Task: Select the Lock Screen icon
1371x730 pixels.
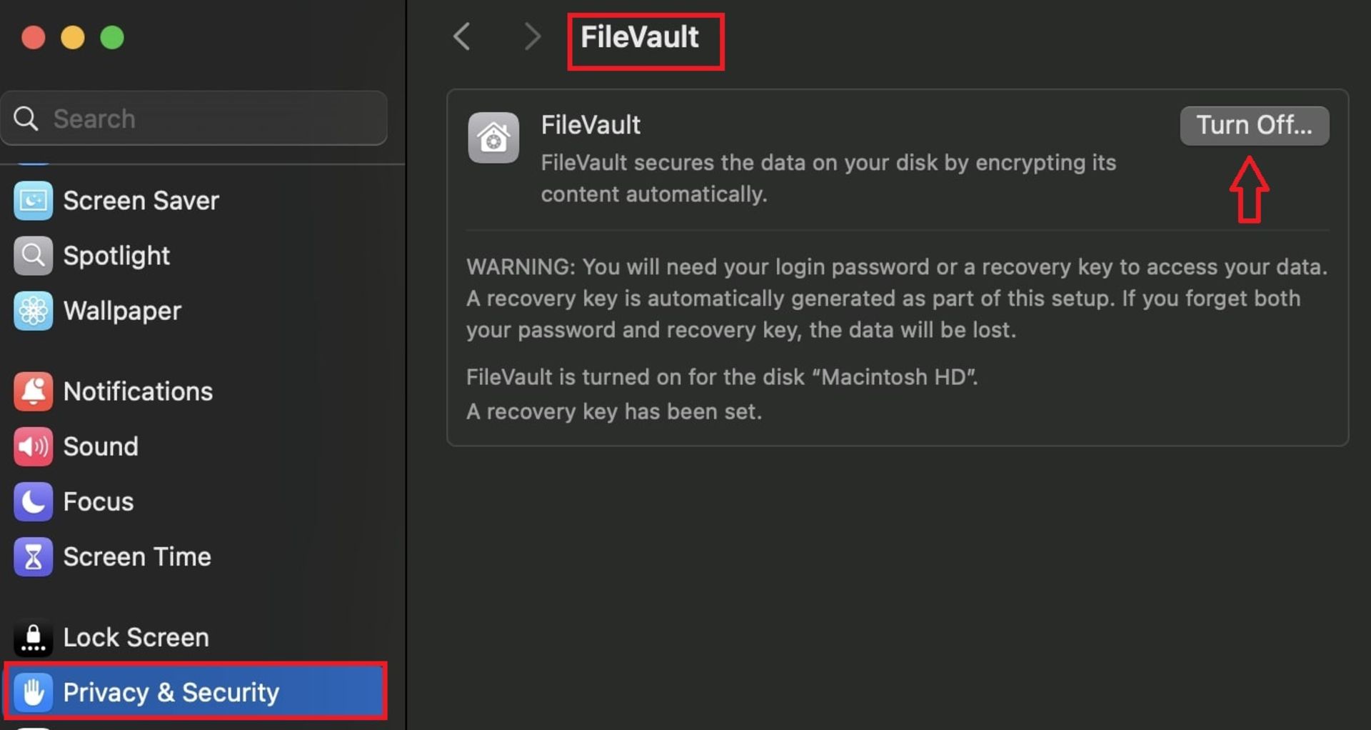Action: (33, 637)
